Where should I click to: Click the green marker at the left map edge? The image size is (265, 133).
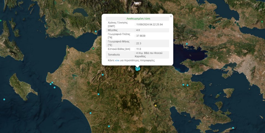[x=1, y=21]
